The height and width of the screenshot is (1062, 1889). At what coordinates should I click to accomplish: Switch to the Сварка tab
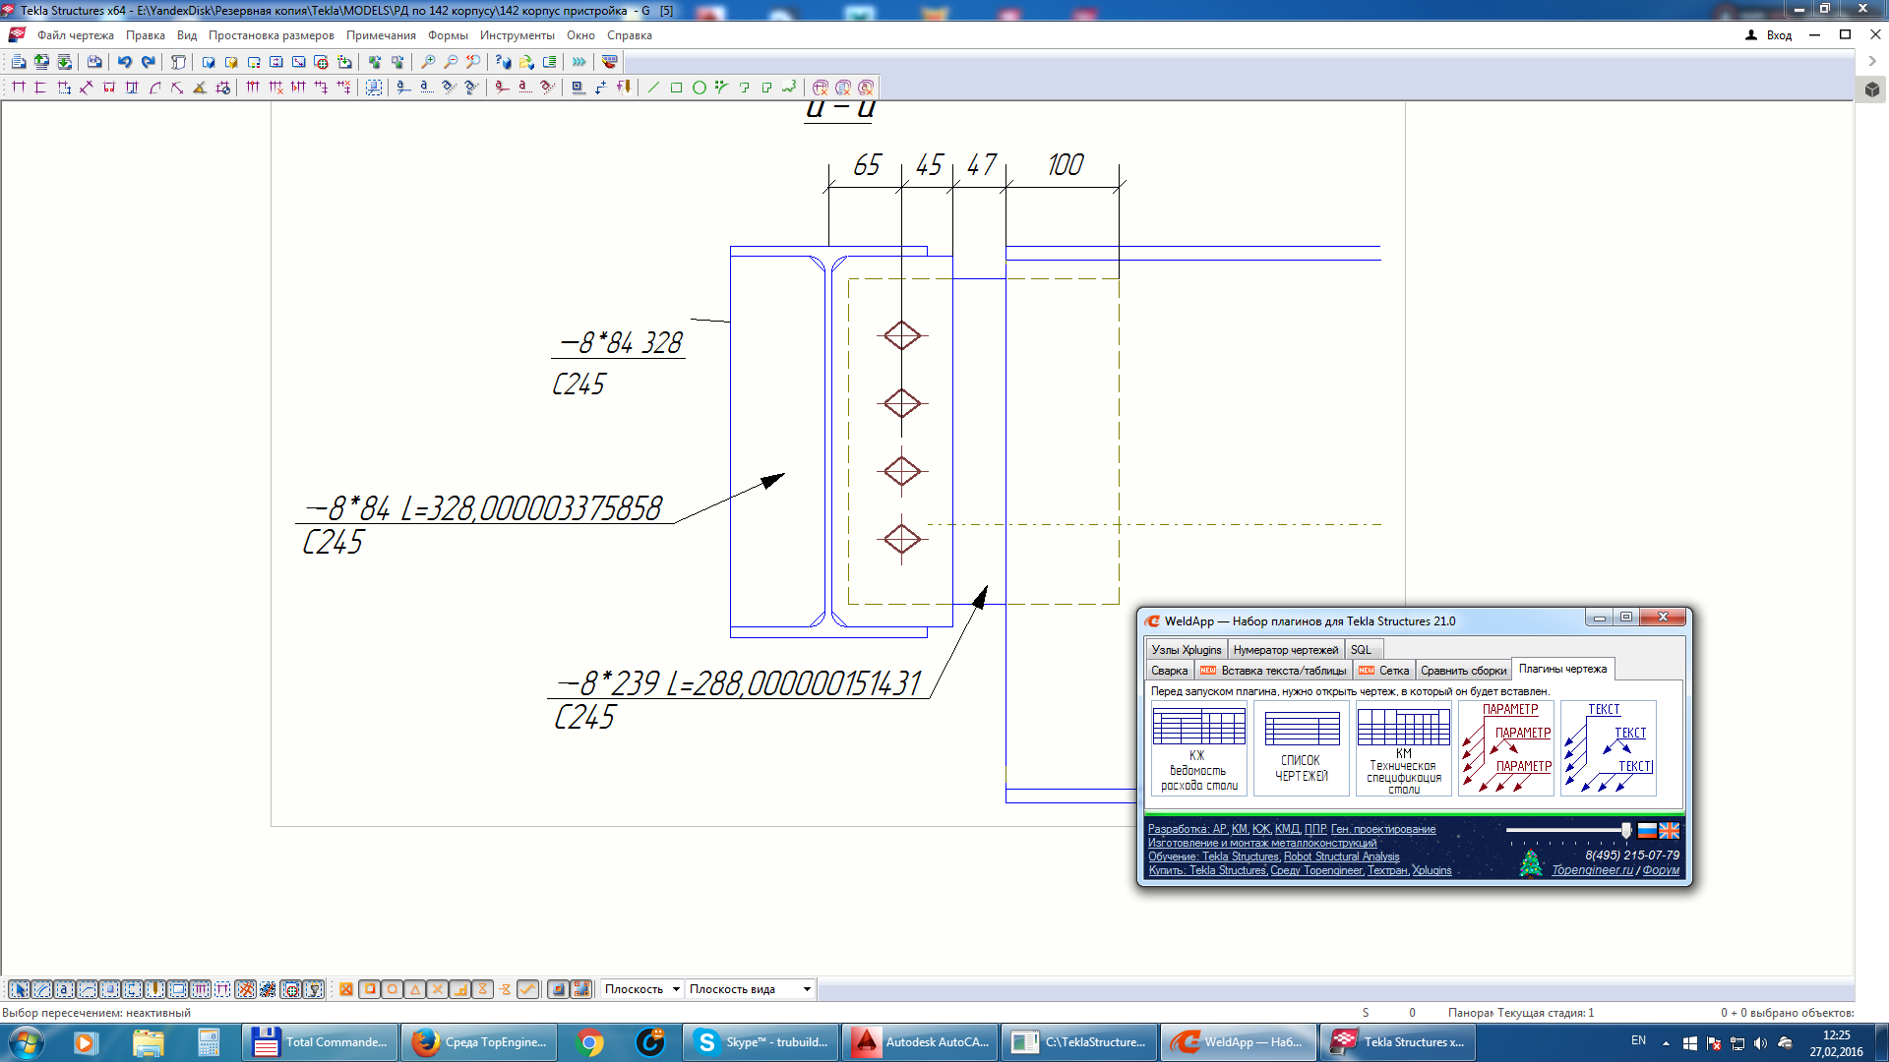tap(1169, 671)
